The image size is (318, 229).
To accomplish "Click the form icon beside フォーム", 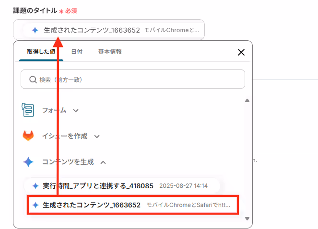I will (x=28, y=110).
